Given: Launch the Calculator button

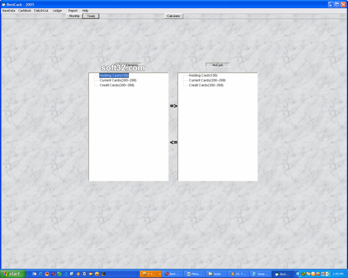Looking at the screenshot, I should coord(173,16).
